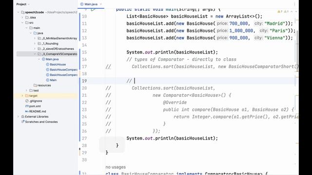Image resolution: width=312 pixels, height=175 pixels.
Task: Collapse the java source folder
Action: [x=31, y=33]
